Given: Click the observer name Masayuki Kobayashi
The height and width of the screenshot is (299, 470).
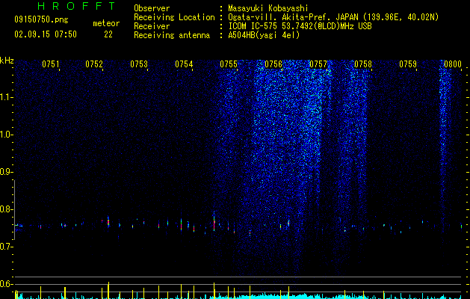Looking at the screenshot, I should coord(268,8).
